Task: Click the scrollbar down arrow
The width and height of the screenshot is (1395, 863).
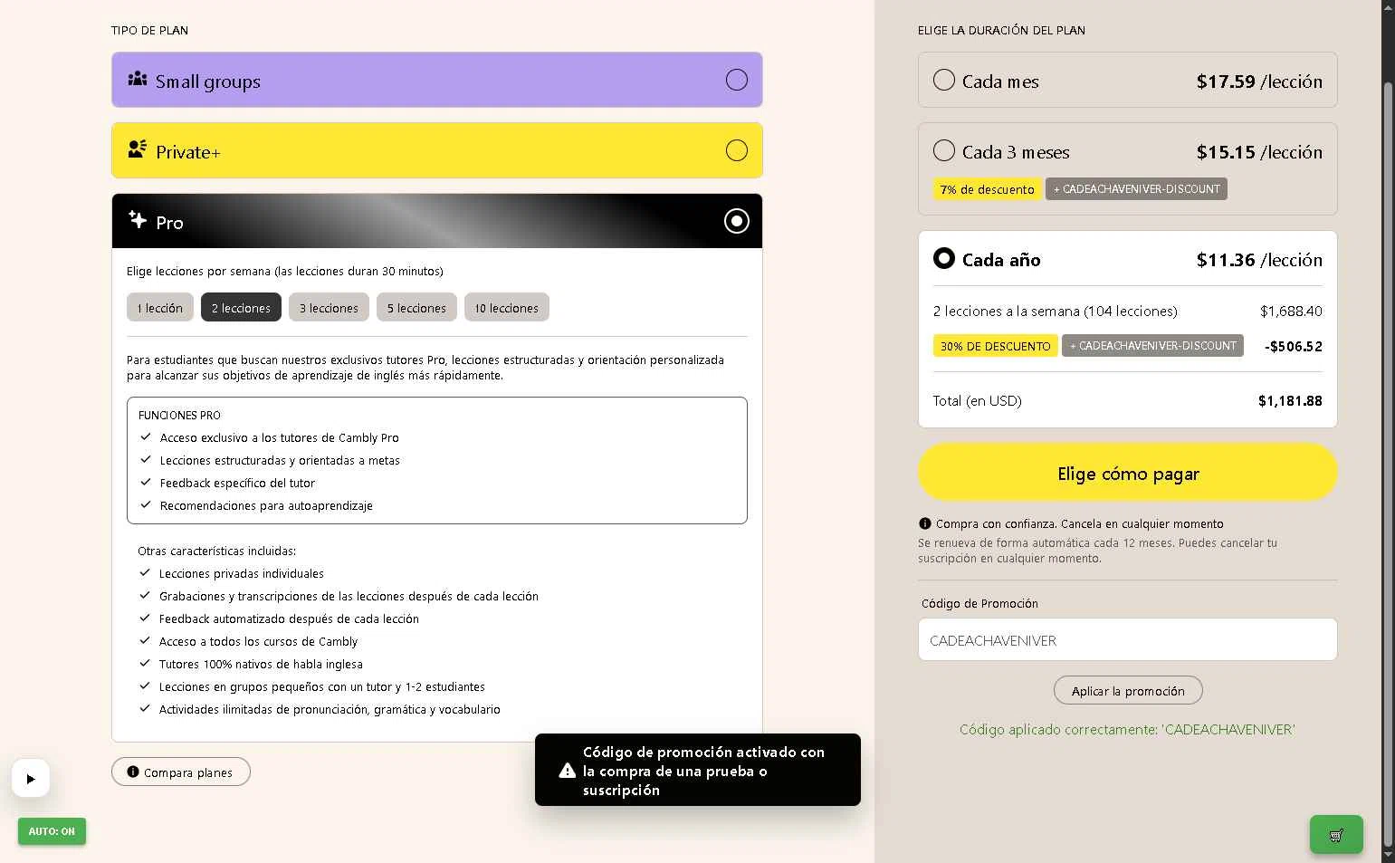Action: 1388,855
